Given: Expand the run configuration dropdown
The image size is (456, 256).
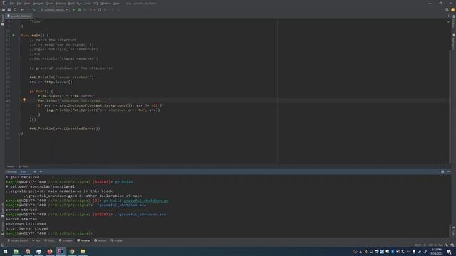Looking at the screenshot, I should [54, 9].
